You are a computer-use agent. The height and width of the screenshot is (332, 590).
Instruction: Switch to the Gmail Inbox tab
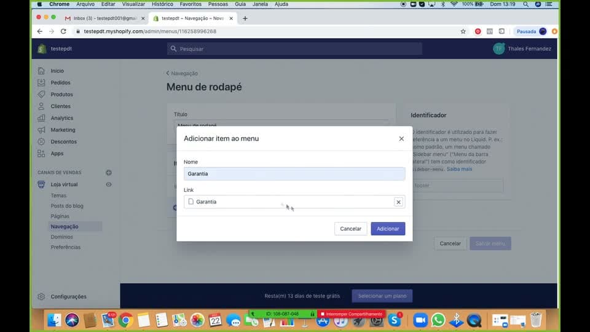coord(104,18)
